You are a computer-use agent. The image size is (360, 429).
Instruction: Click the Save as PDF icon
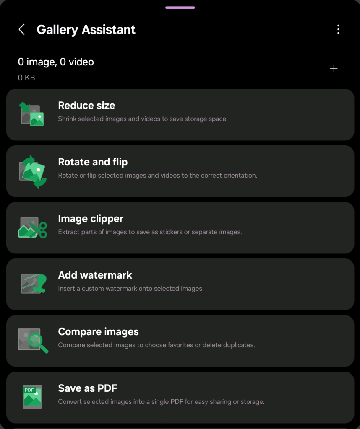32,397
